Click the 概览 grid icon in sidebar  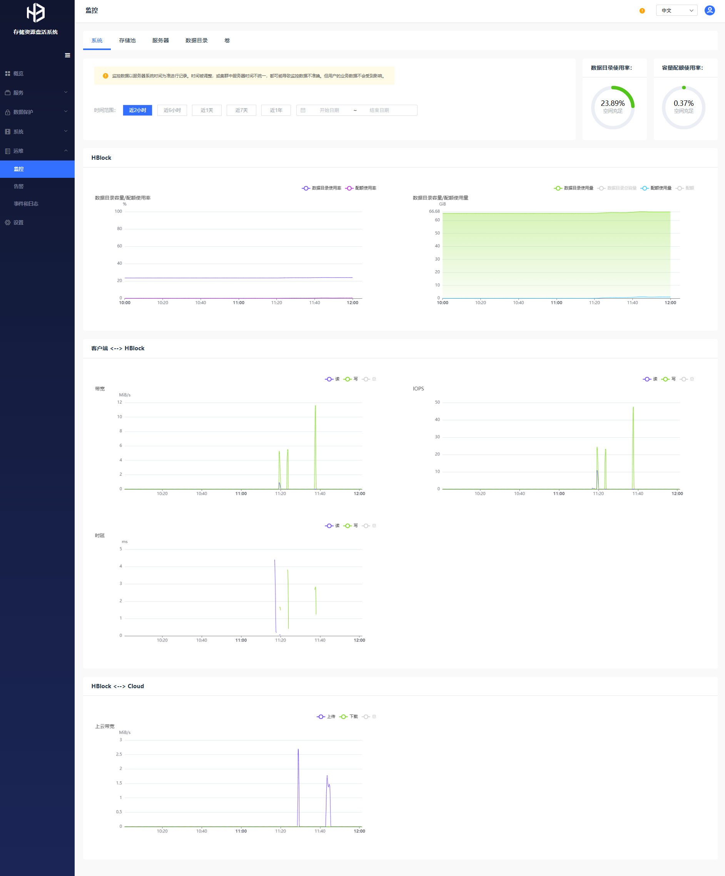(x=8, y=74)
